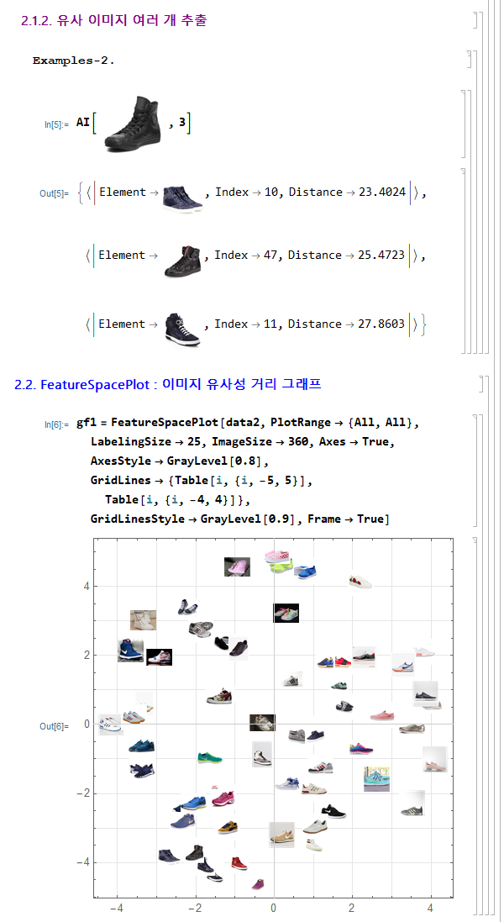
Task: Click the red high-top sneaker in plot
Action: click(x=239, y=863)
